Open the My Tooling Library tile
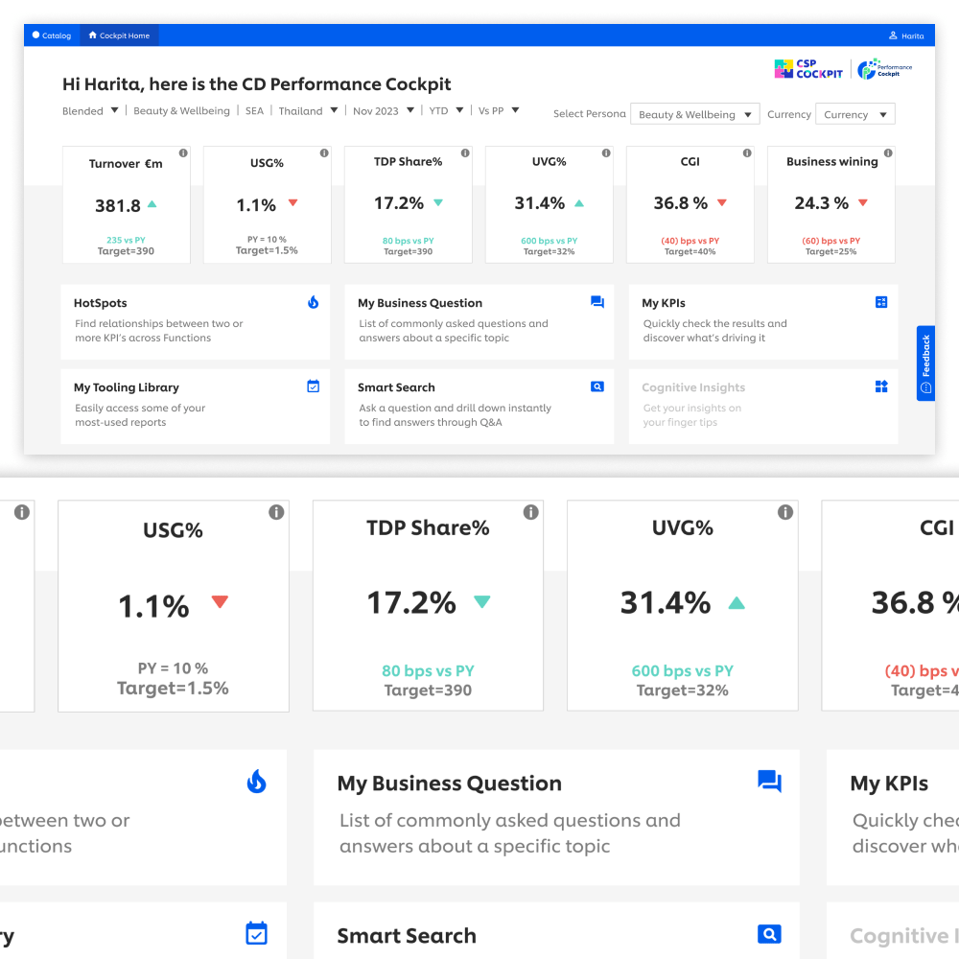959x959 pixels. pos(195,404)
